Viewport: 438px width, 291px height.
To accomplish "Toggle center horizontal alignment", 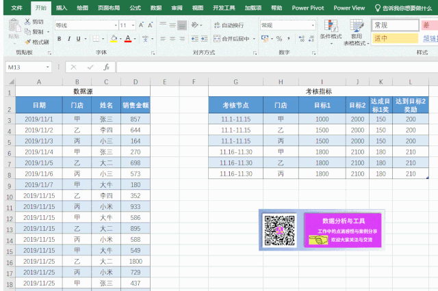I will tap(172, 39).
